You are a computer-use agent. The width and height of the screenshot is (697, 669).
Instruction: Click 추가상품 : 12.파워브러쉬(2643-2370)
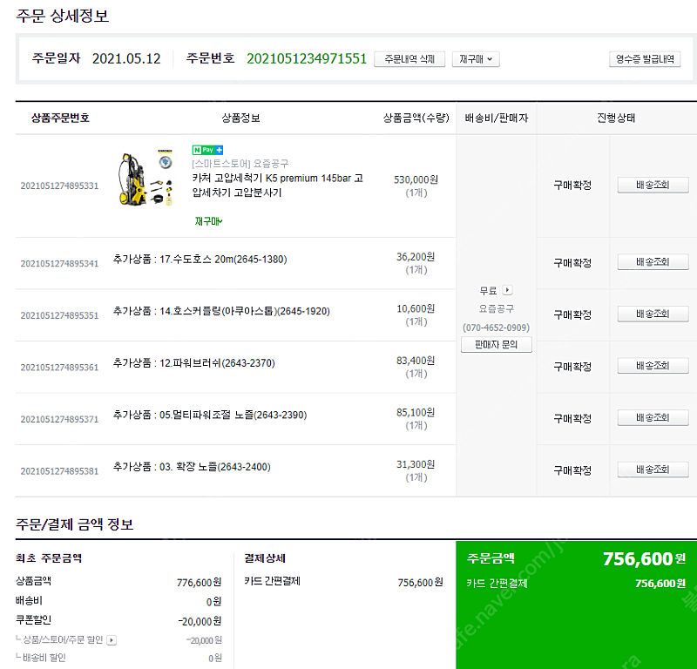coord(193,363)
